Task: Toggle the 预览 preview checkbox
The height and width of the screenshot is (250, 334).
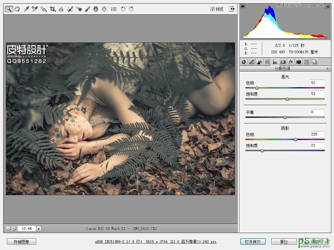Action: (212, 9)
